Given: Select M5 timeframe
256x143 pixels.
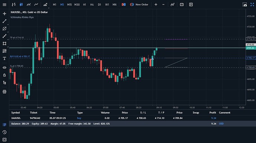Looking at the screenshot, I should 62,4.
